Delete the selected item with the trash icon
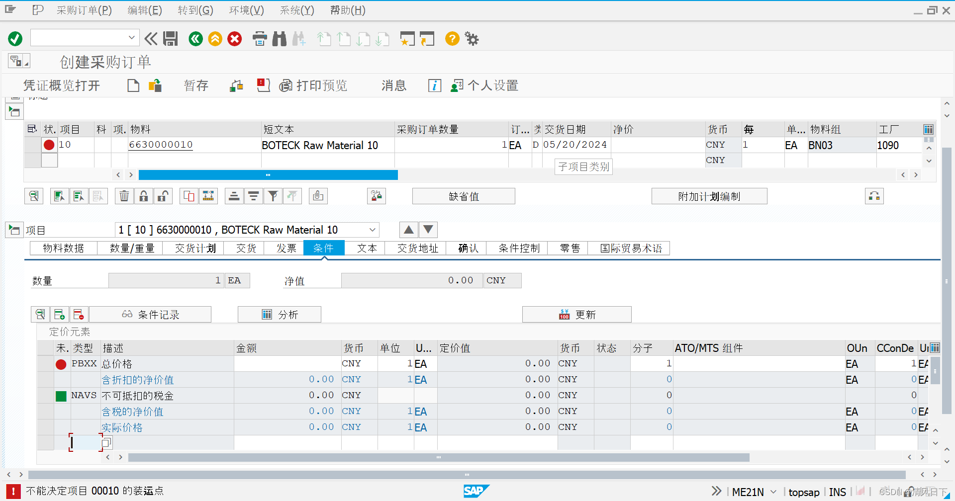Image resolution: width=955 pixels, height=501 pixels. pos(124,196)
